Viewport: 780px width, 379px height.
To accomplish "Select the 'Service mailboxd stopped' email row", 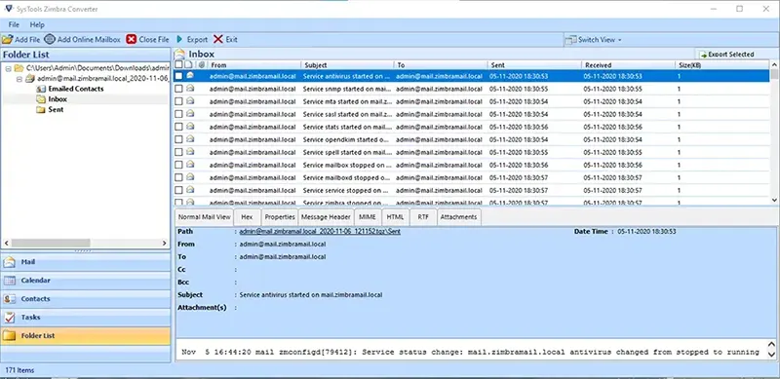I will pyautogui.click(x=471, y=177).
